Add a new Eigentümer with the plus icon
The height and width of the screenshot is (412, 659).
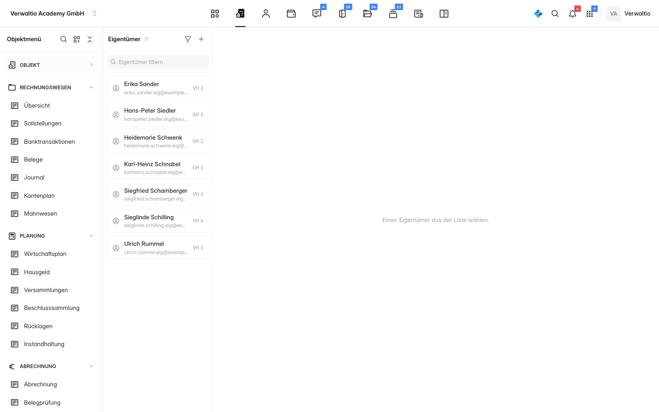click(201, 39)
